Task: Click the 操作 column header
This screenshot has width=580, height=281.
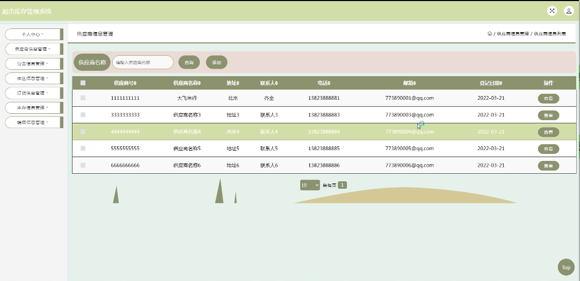Action: pyautogui.click(x=548, y=83)
